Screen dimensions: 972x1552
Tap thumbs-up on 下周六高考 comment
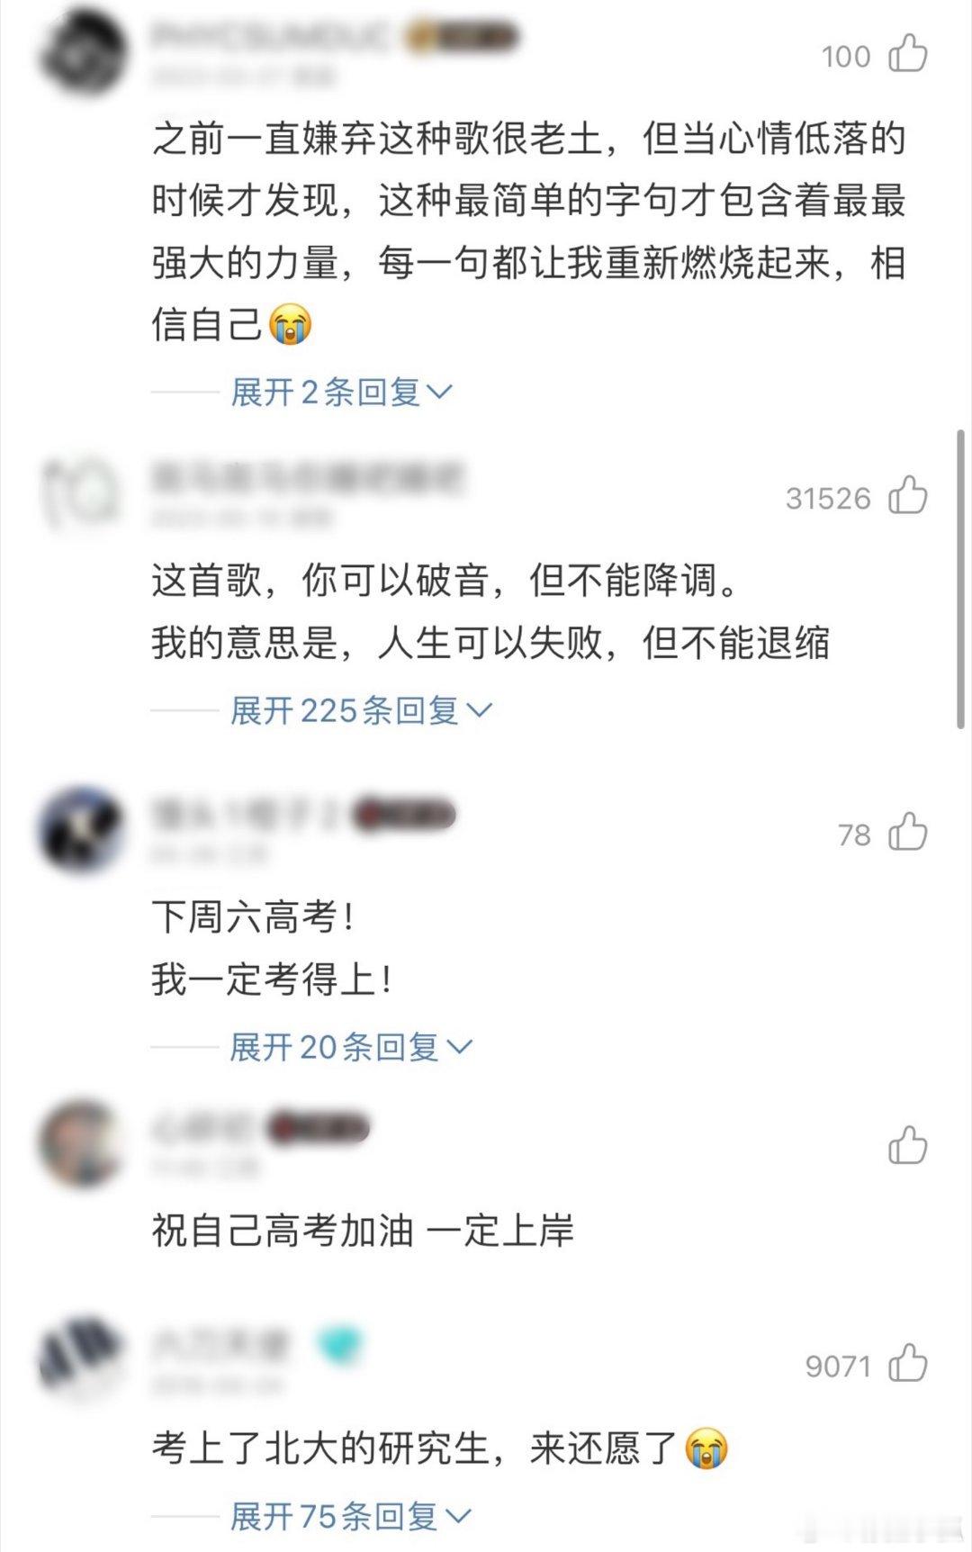pyautogui.click(x=907, y=832)
